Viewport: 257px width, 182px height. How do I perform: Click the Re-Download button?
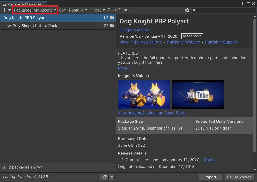point(239,177)
